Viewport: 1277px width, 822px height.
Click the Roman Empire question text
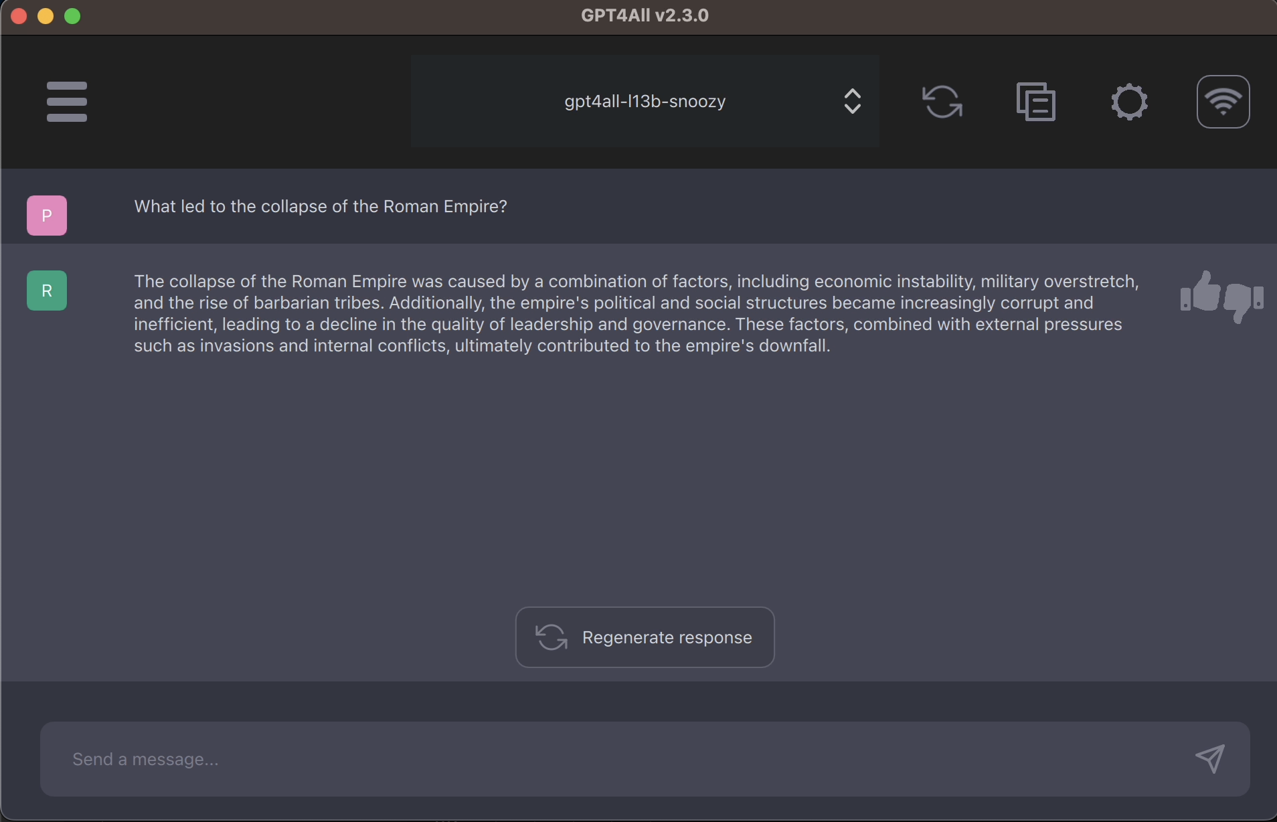tap(321, 207)
